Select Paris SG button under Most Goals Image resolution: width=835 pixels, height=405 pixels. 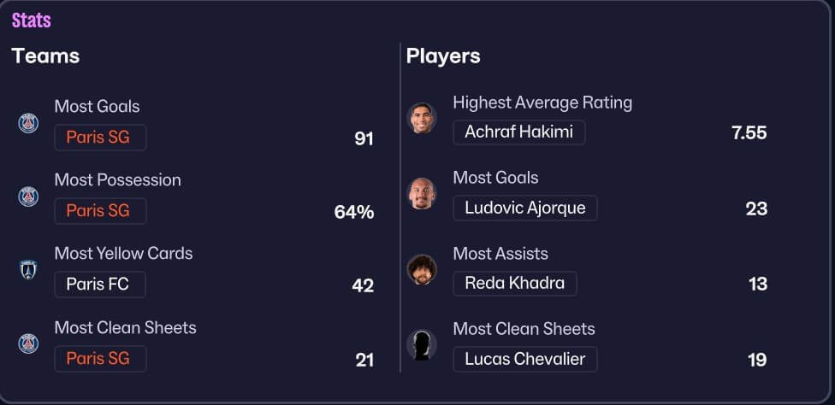point(100,138)
